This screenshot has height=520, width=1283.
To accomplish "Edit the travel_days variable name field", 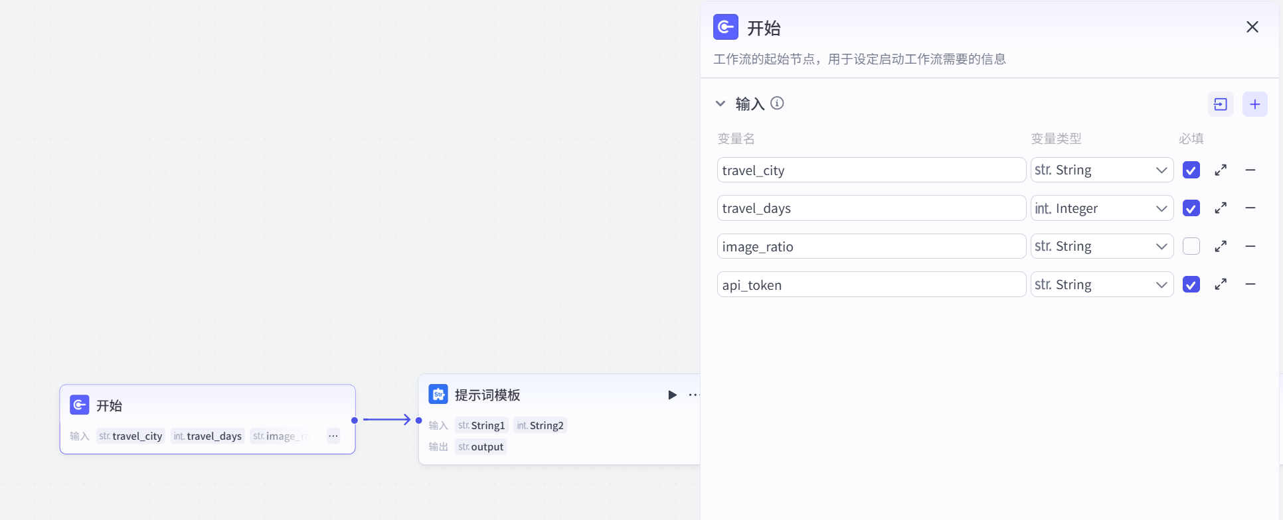I will click(x=871, y=208).
